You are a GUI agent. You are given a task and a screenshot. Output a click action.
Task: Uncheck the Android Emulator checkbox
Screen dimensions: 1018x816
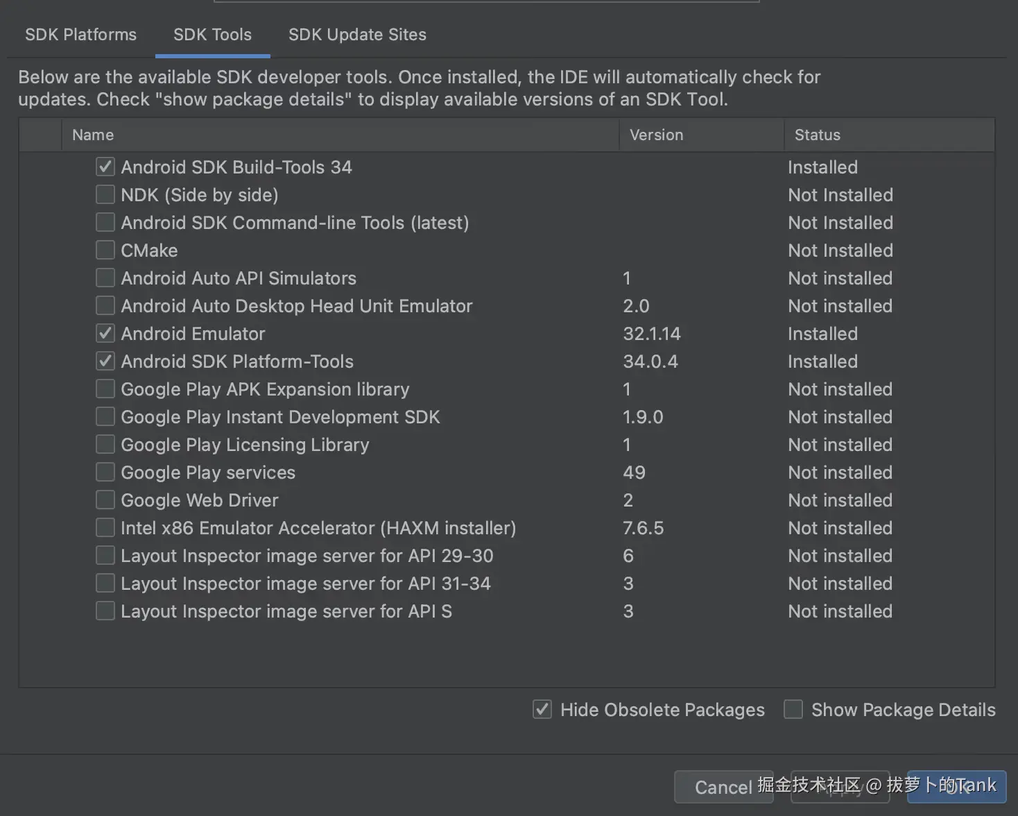click(x=105, y=333)
